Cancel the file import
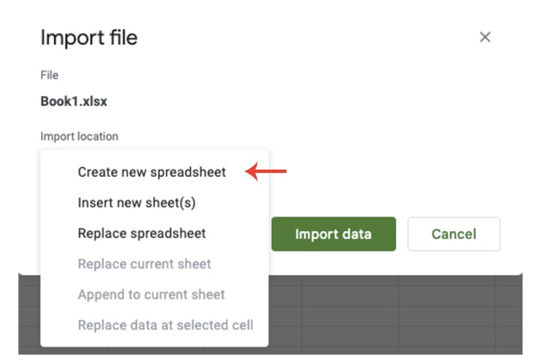Viewport: 541px width, 360px height. pyautogui.click(x=454, y=234)
